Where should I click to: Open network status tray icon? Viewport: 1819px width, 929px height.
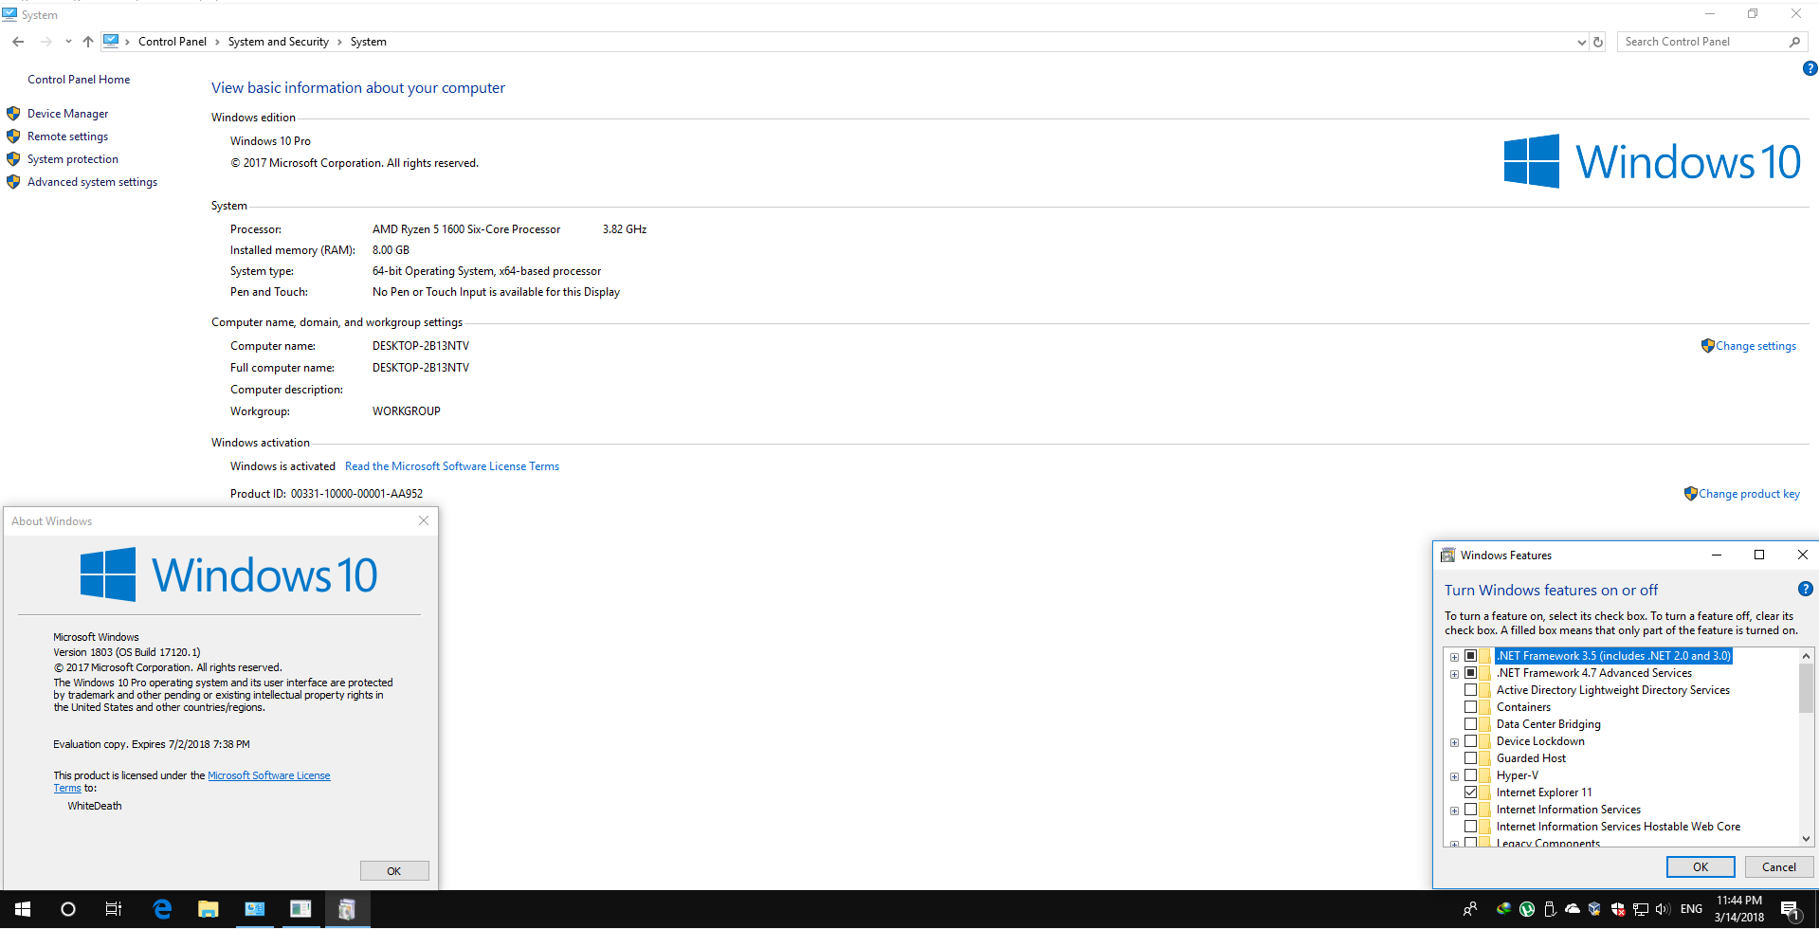point(1640,909)
